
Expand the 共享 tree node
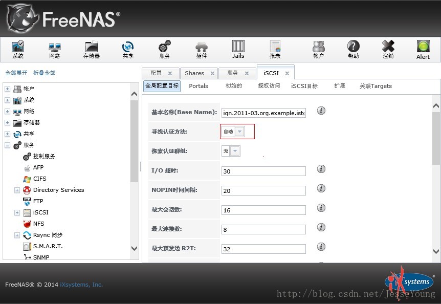coord(7,134)
